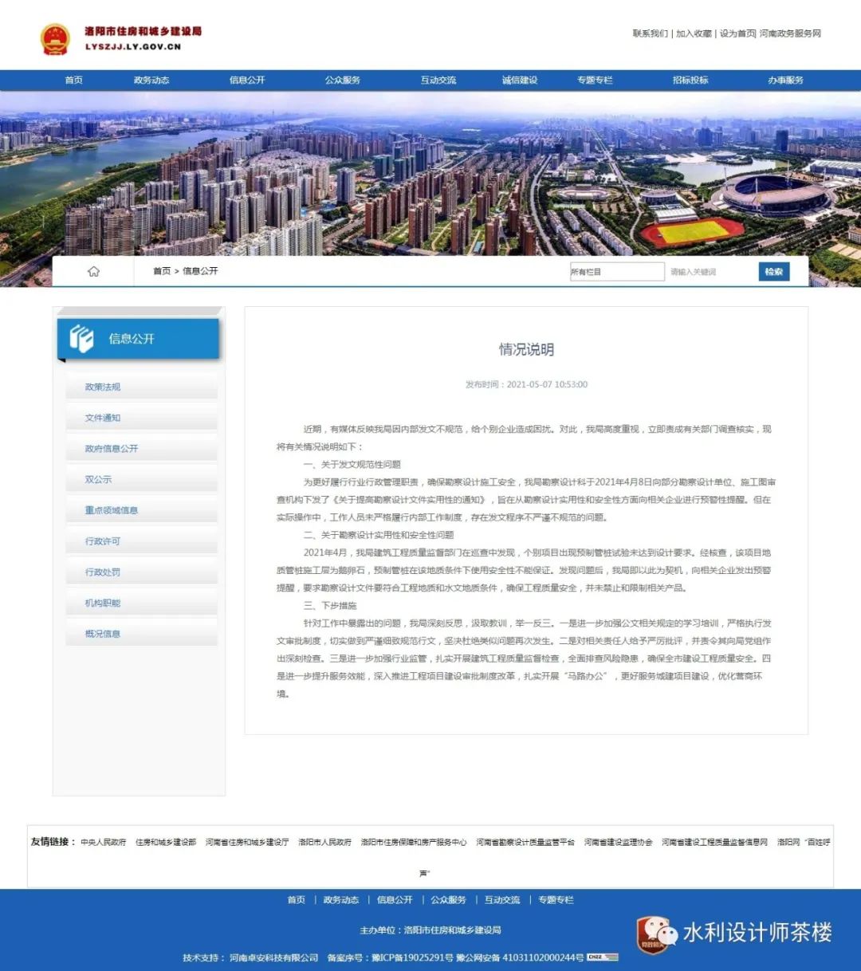This screenshot has height=971, width=861.
Task: Click 机构职能 in the left sidebar
Action: click(x=103, y=603)
